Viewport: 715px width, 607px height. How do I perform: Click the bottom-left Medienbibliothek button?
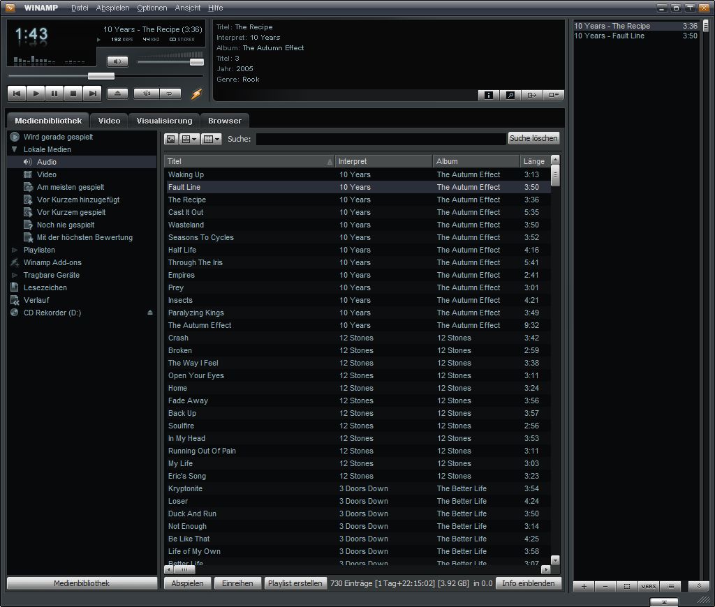[82, 583]
